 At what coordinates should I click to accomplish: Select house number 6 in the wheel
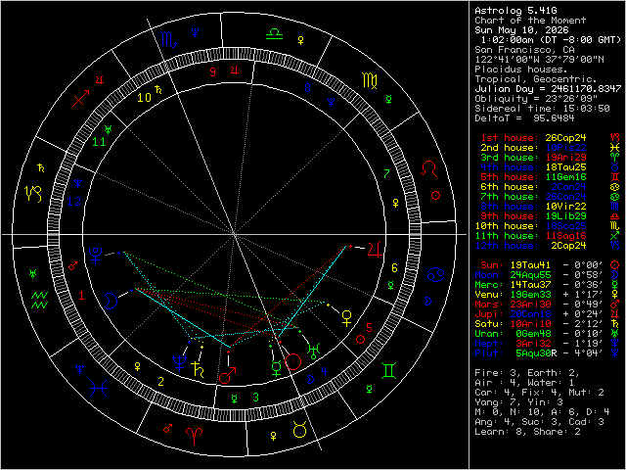pos(394,268)
